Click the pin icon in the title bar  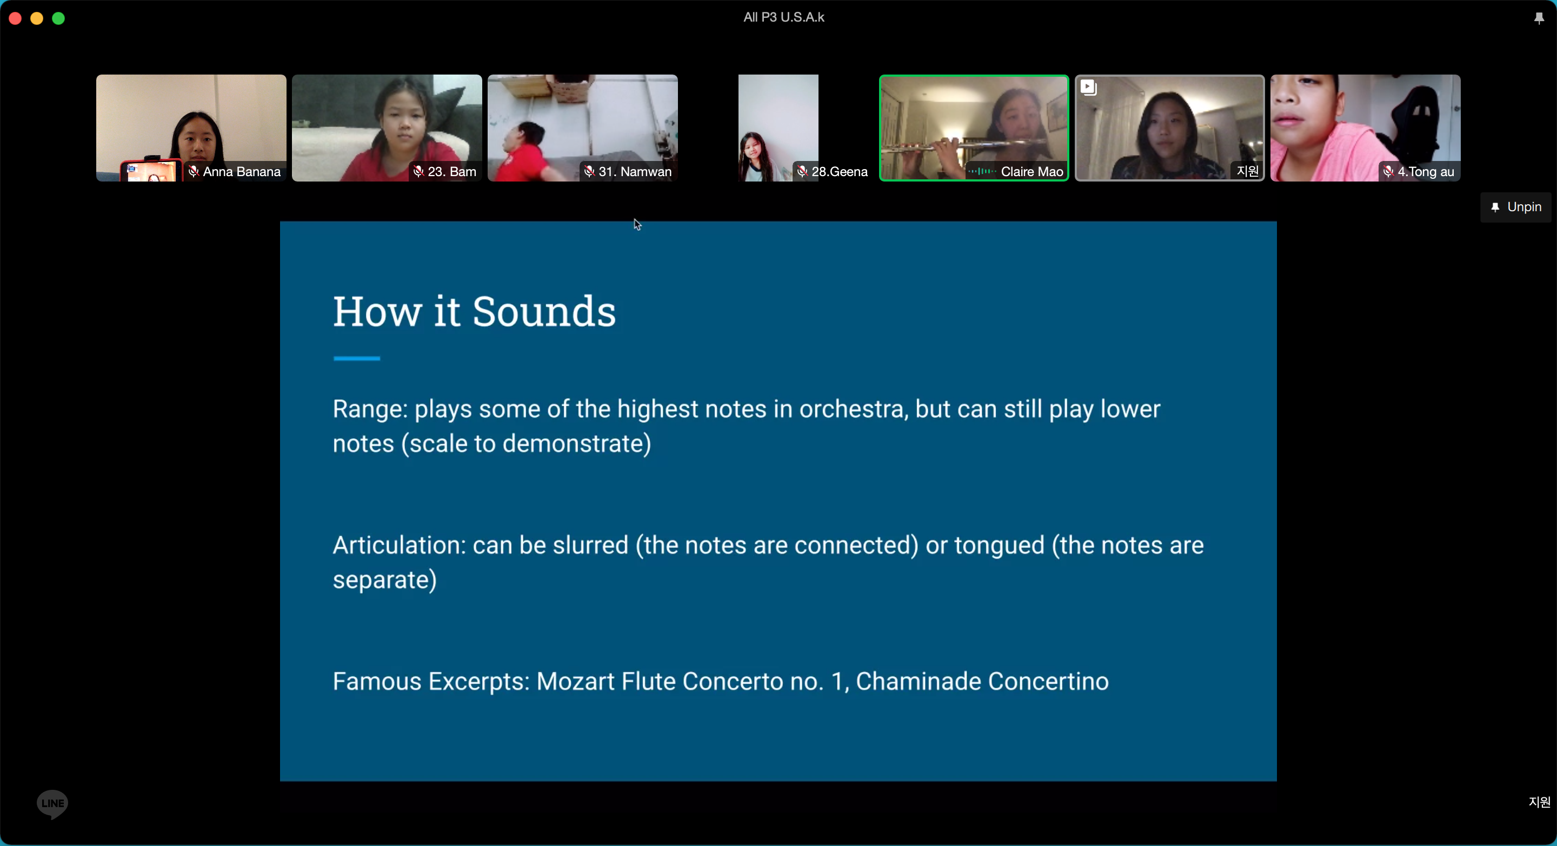point(1539,18)
